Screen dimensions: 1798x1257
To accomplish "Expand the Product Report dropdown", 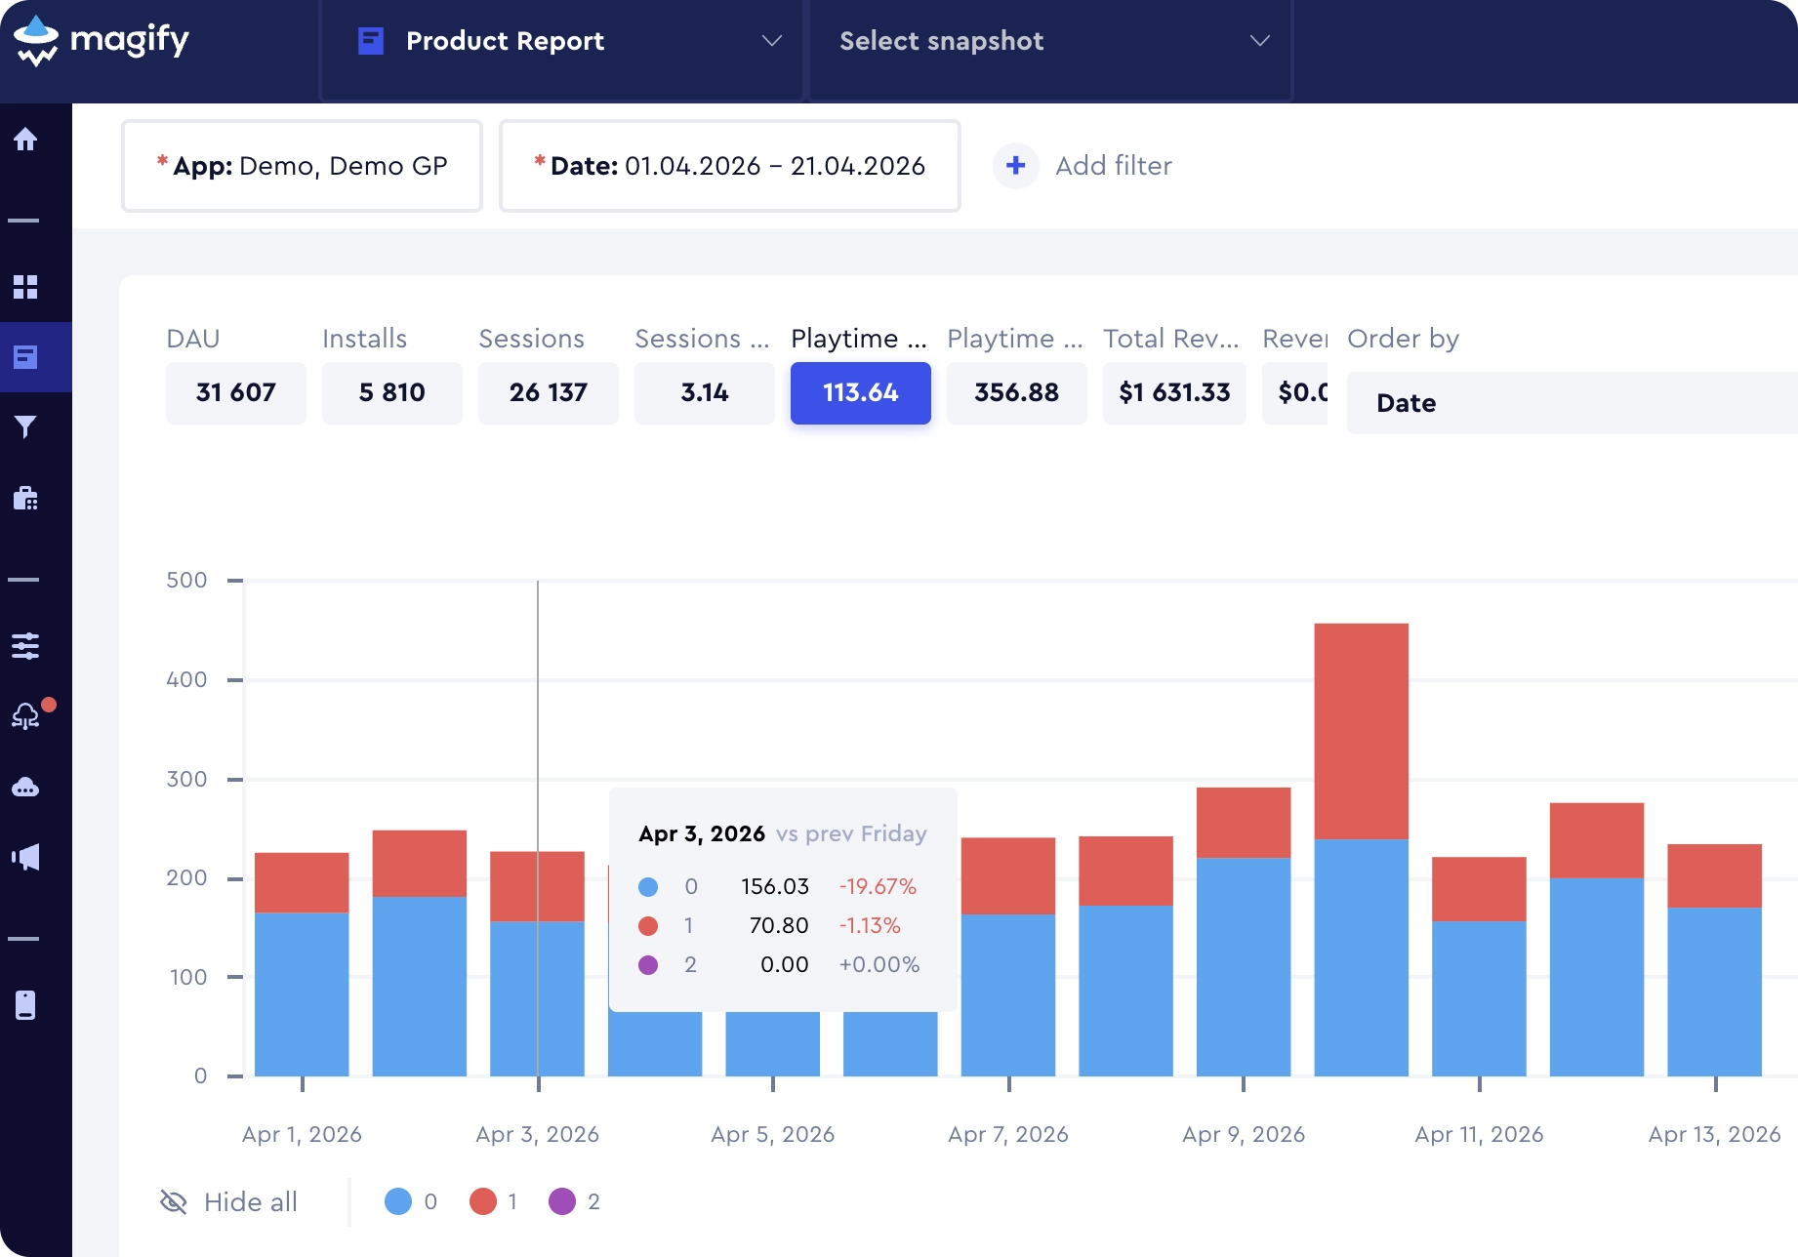I will point(562,41).
